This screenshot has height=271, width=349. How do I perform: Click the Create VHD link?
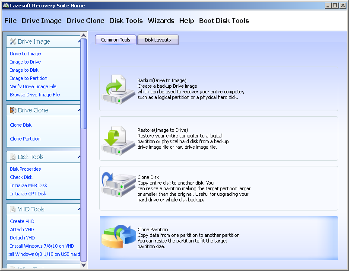[x=22, y=221]
